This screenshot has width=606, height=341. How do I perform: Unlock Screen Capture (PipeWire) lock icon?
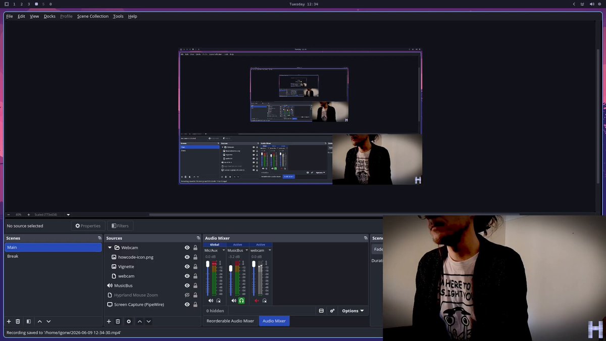pyautogui.click(x=195, y=305)
